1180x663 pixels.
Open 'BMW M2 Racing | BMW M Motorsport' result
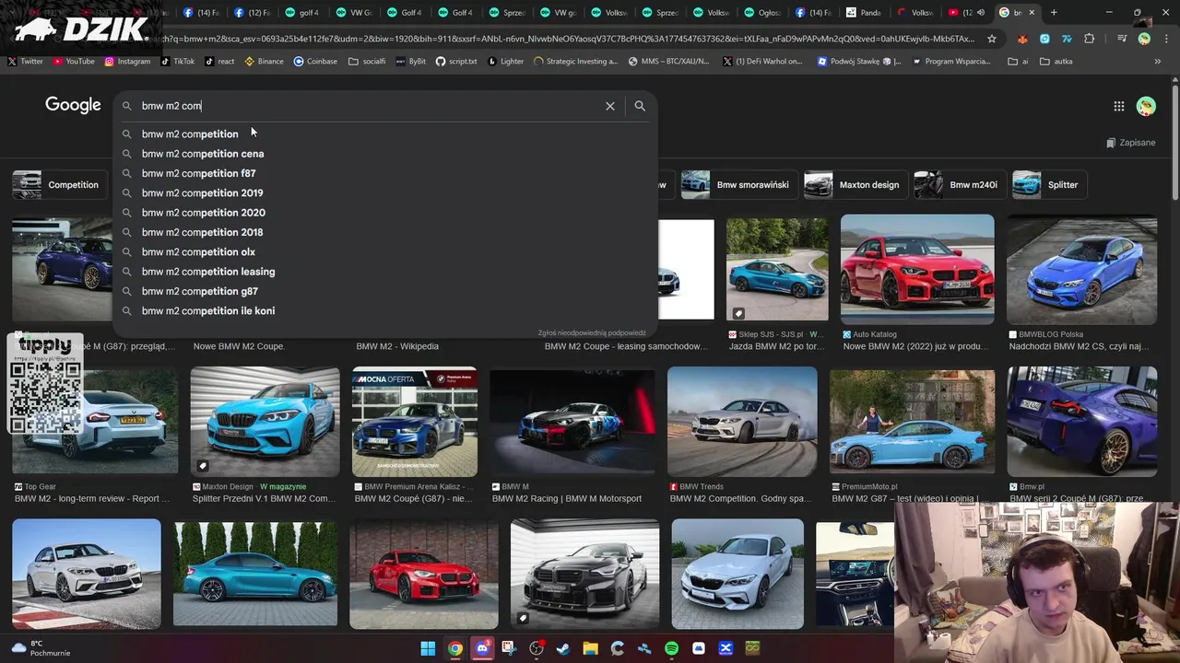coord(566,499)
